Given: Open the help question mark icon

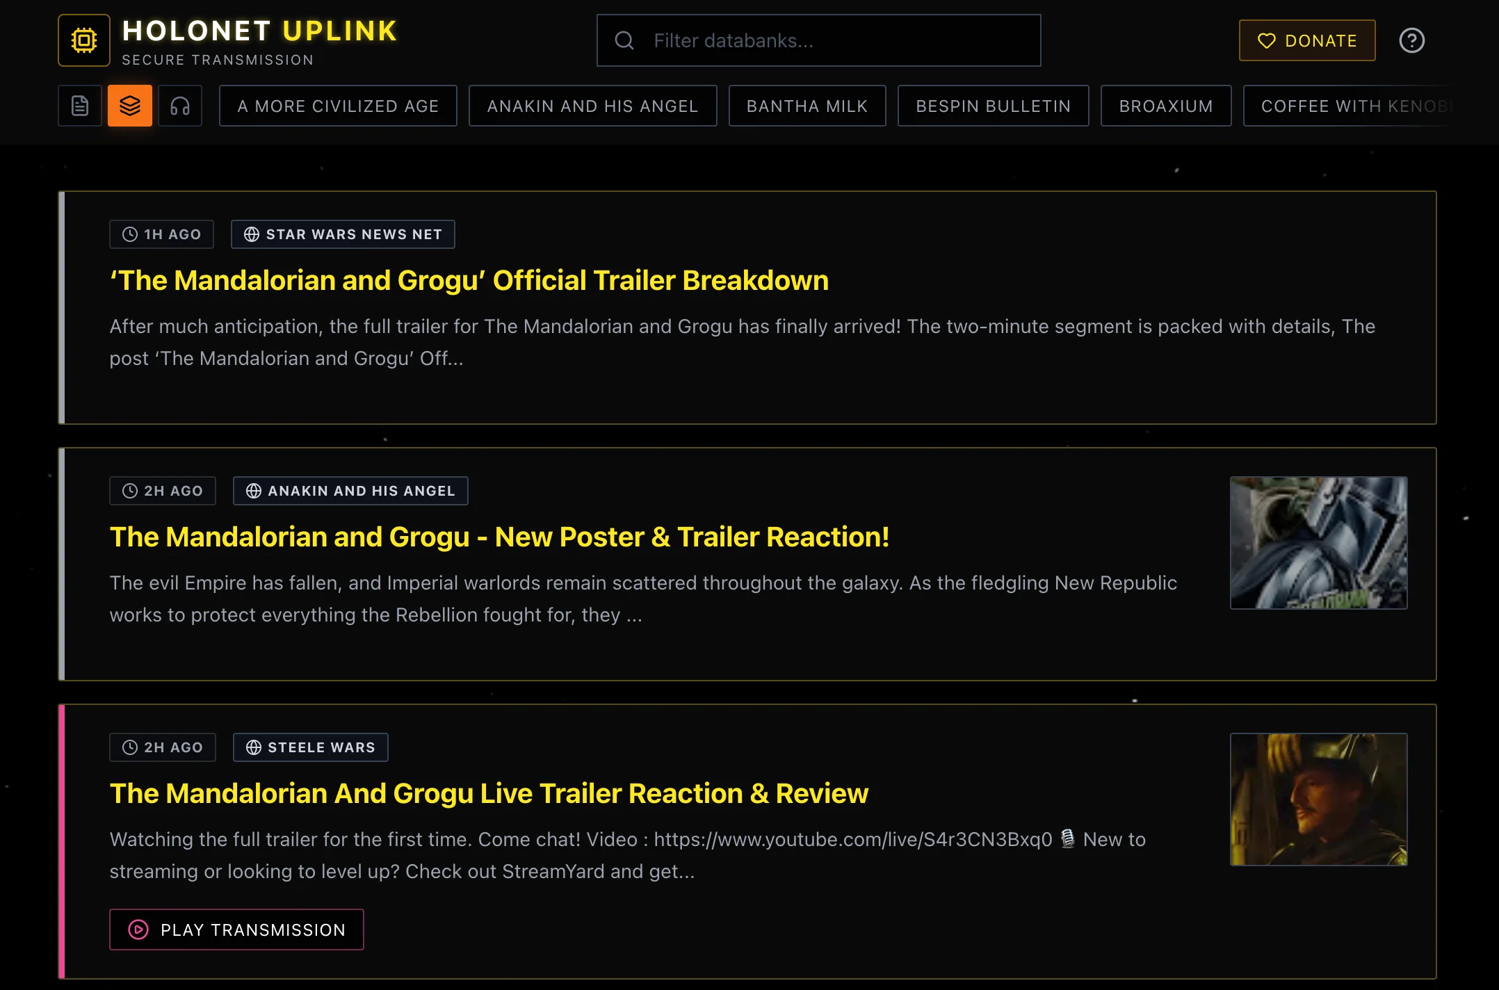Looking at the screenshot, I should tap(1412, 41).
